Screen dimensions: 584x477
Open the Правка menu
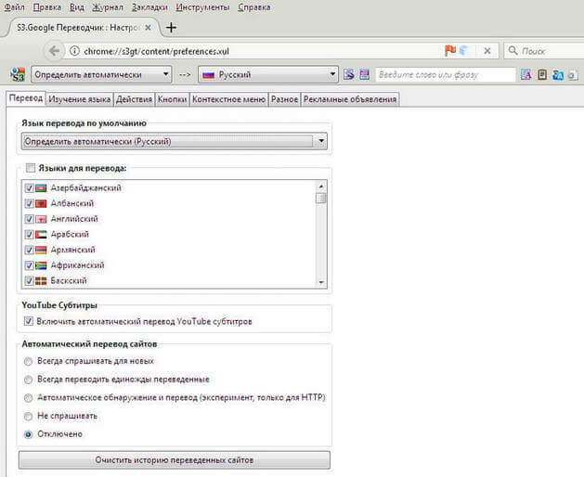point(47,7)
